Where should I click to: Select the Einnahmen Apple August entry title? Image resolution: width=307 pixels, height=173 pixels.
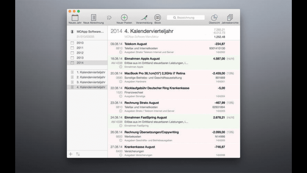142,59
